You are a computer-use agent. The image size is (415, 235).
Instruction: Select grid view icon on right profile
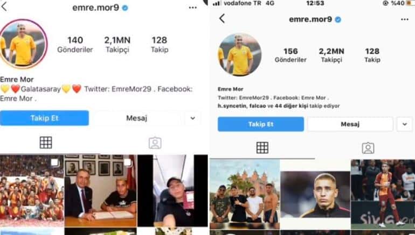point(262,147)
